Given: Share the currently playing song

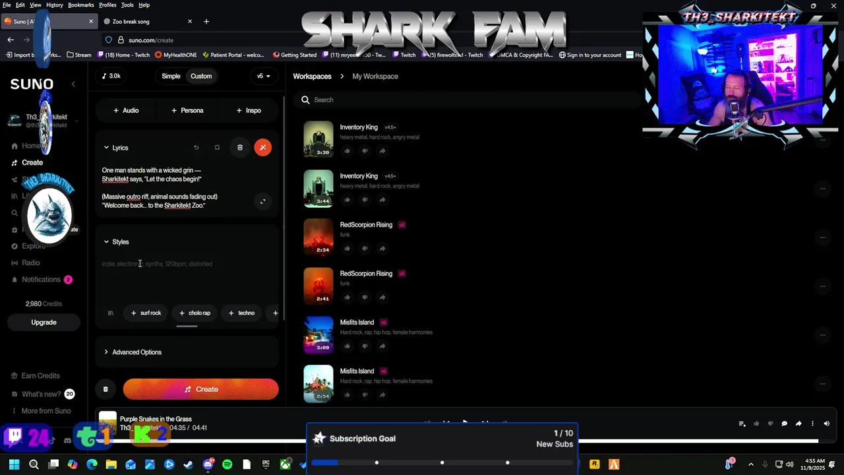Looking at the screenshot, I should click(799, 424).
